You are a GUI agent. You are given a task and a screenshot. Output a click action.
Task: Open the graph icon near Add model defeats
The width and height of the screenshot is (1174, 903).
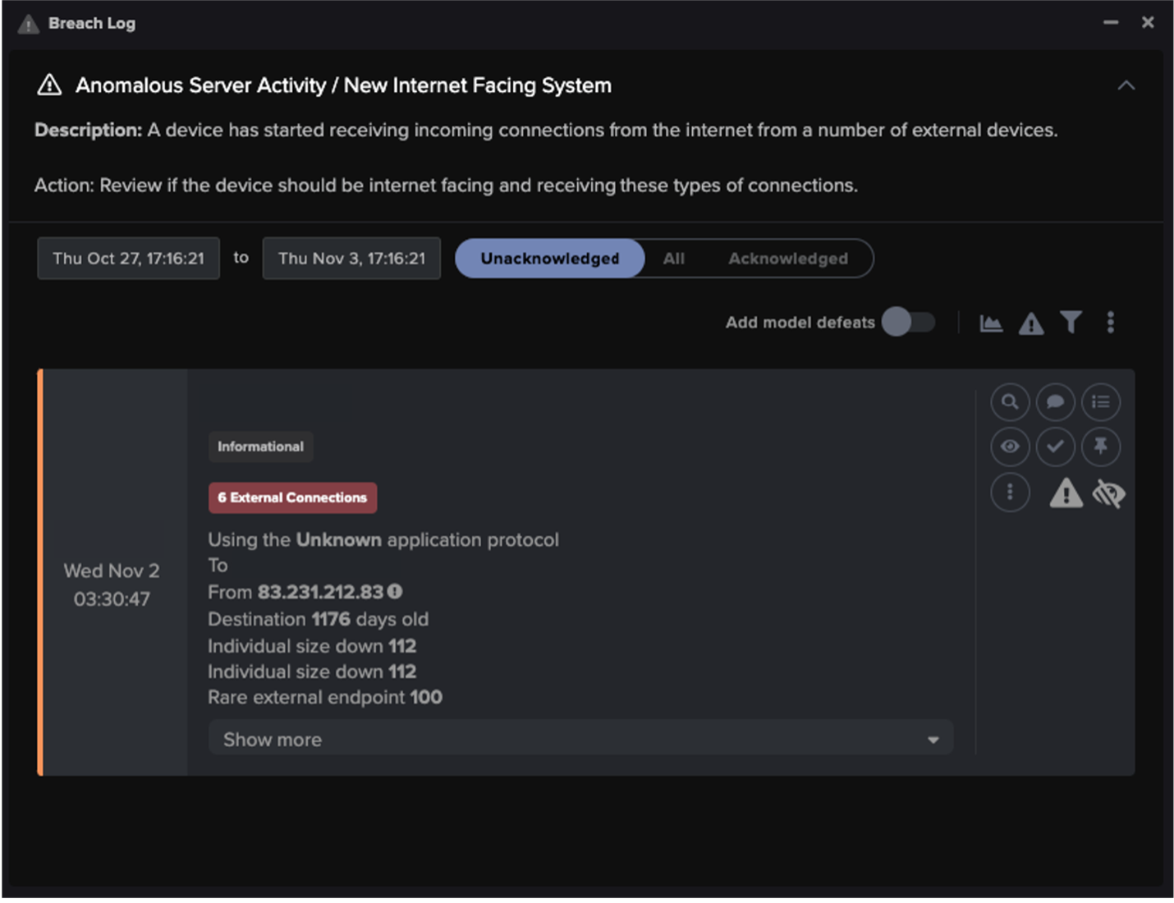coord(991,322)
